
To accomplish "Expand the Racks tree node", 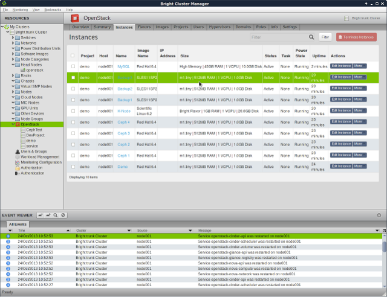I will click(13, 75).
